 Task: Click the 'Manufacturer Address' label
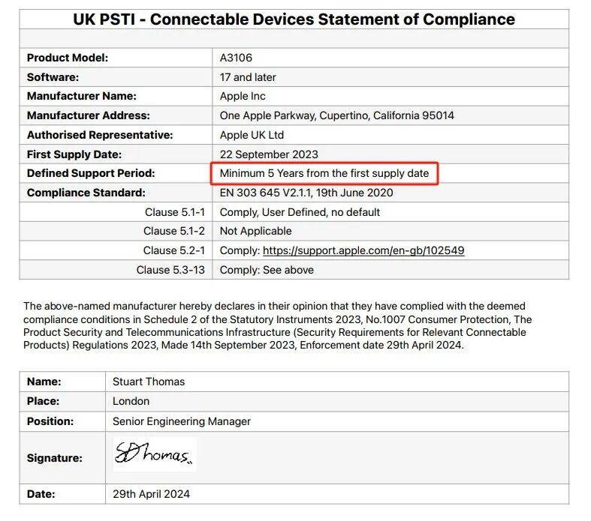[88, 115]
